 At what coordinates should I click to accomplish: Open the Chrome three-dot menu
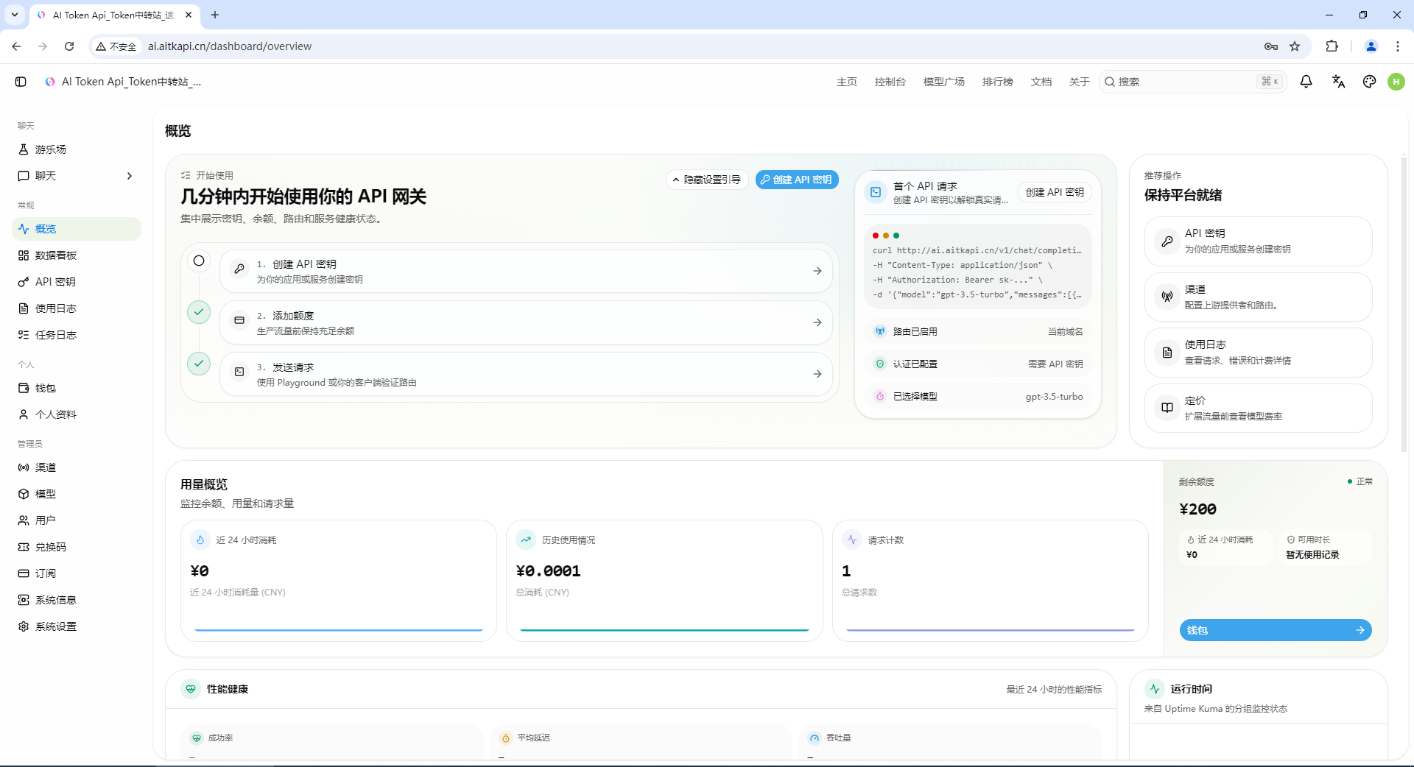1398,46
